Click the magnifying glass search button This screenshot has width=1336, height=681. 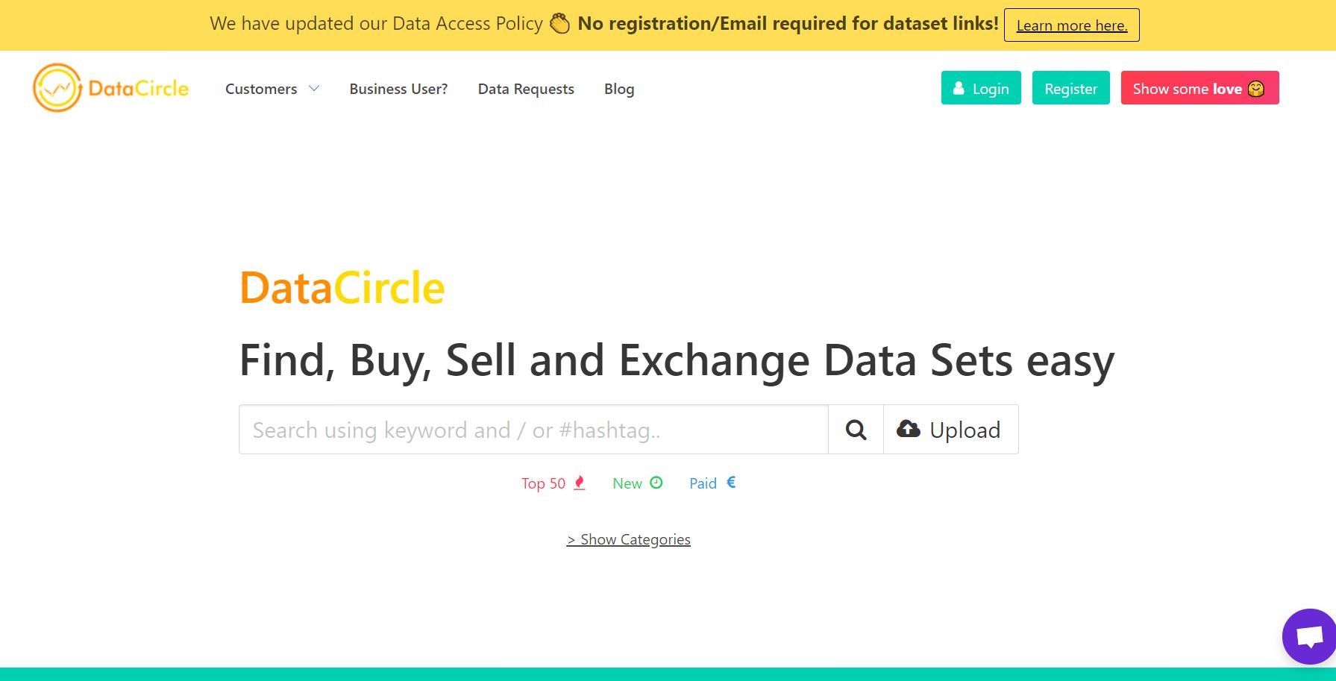[856, 430]
